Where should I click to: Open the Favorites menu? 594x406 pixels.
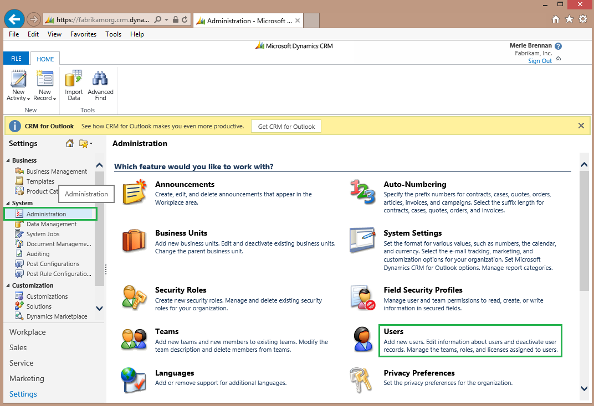click(83, 34)
